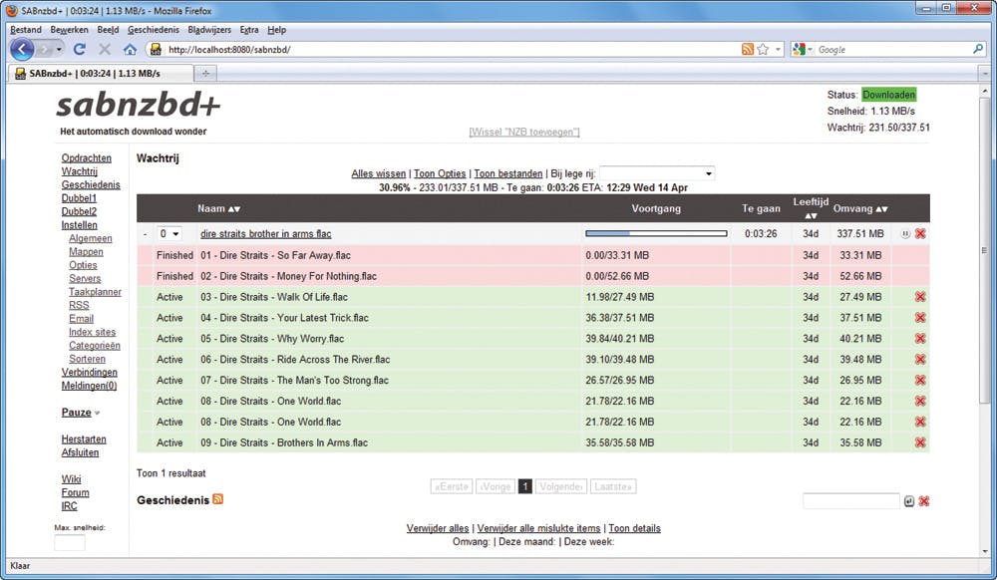Remove file 06 Ride Across The River

[920, 360]
